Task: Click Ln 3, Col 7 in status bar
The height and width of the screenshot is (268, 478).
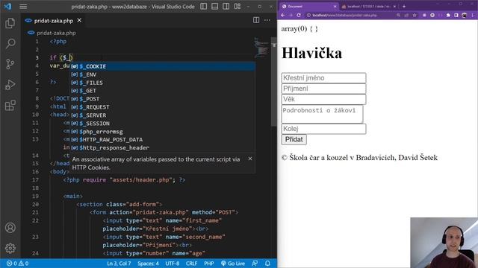Action: 119,264
